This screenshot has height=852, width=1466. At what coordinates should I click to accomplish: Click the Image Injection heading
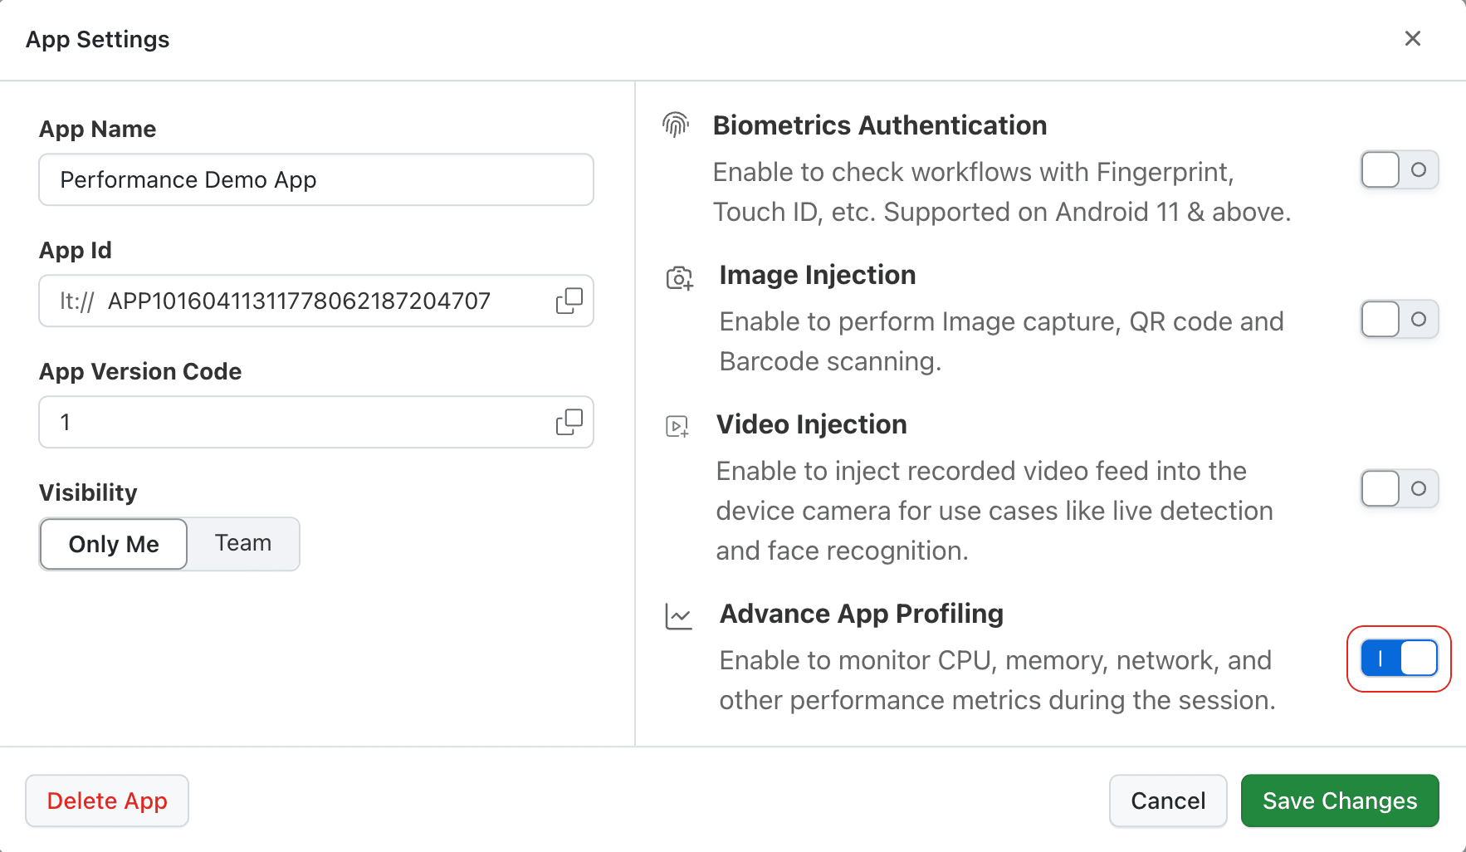click(x=818, y=275)
